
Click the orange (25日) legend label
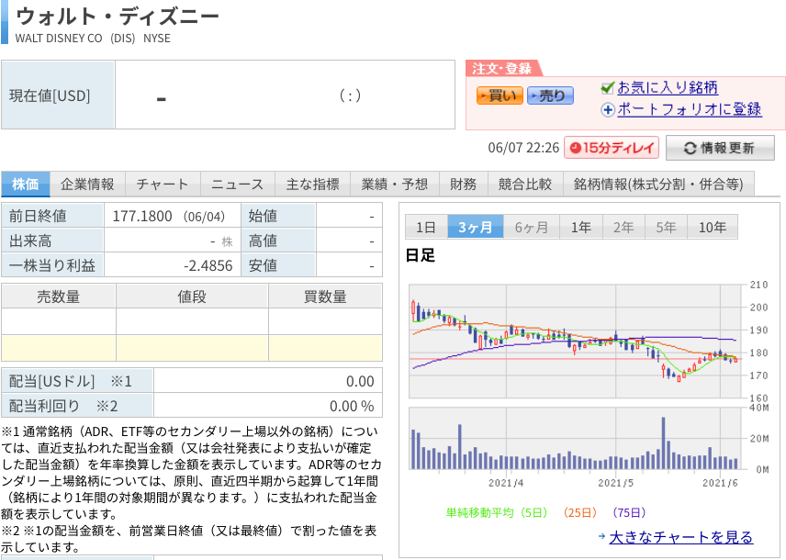(x=580, y=512)
